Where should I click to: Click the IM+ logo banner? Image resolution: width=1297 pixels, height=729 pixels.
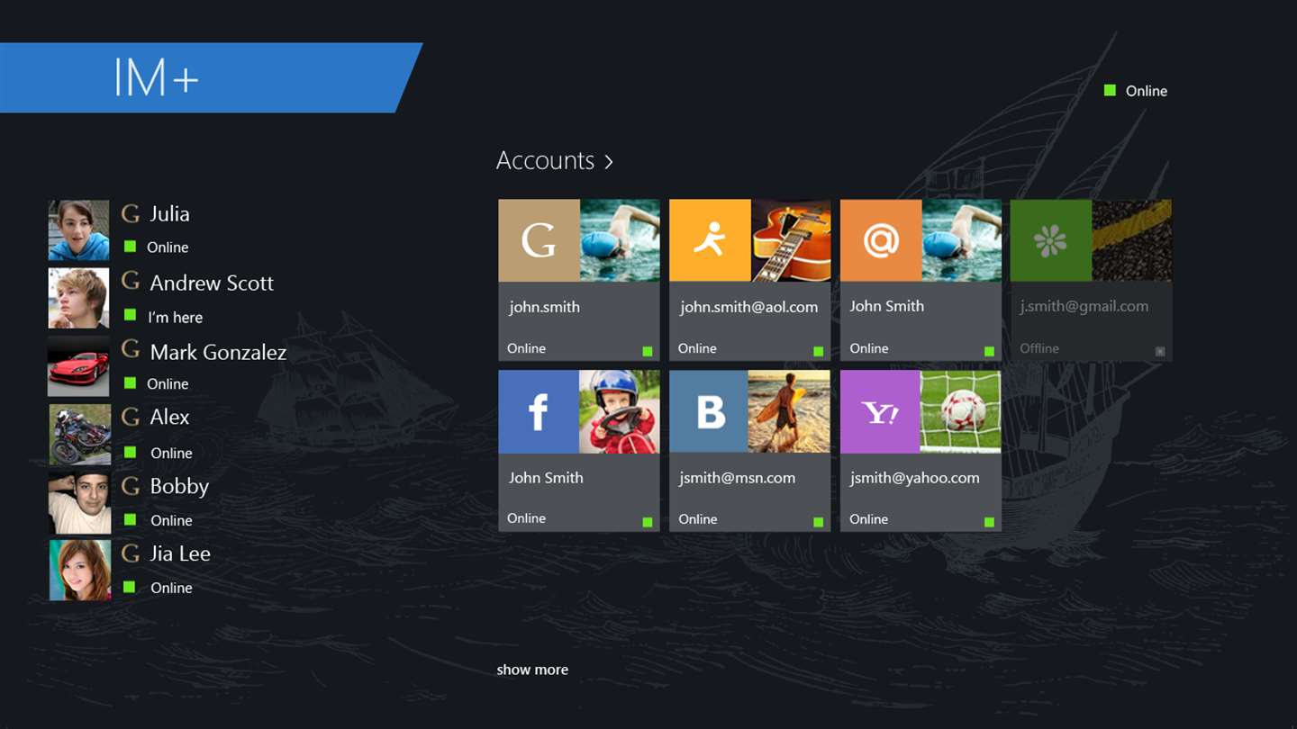click(x=211, y=77)
